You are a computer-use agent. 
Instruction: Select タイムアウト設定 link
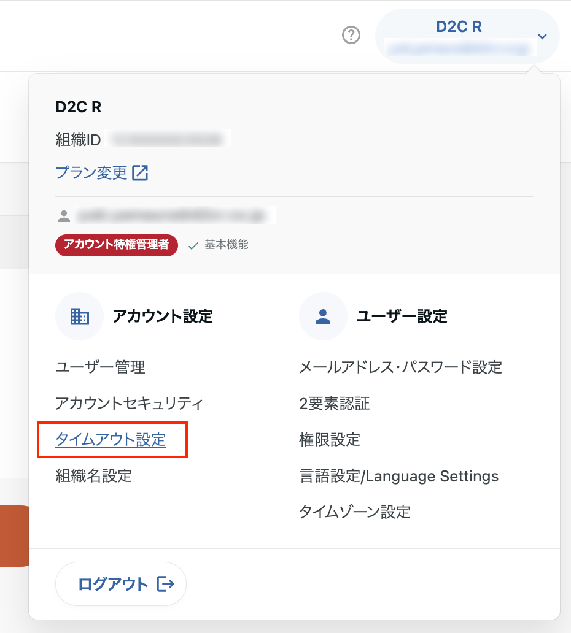pos(111,440)
